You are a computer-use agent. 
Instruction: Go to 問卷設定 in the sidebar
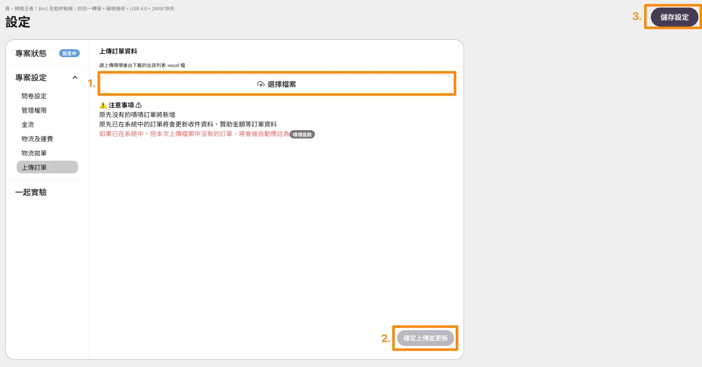click(34, 96)
